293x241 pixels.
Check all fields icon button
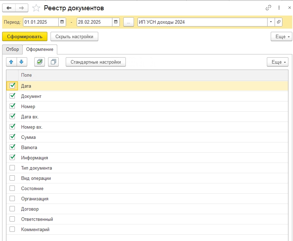[40, 62]
